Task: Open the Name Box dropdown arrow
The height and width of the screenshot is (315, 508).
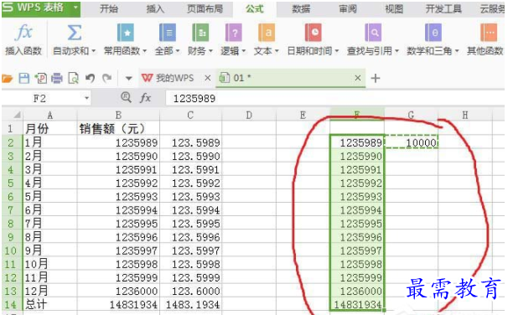Action: click(x=86, y=98)
